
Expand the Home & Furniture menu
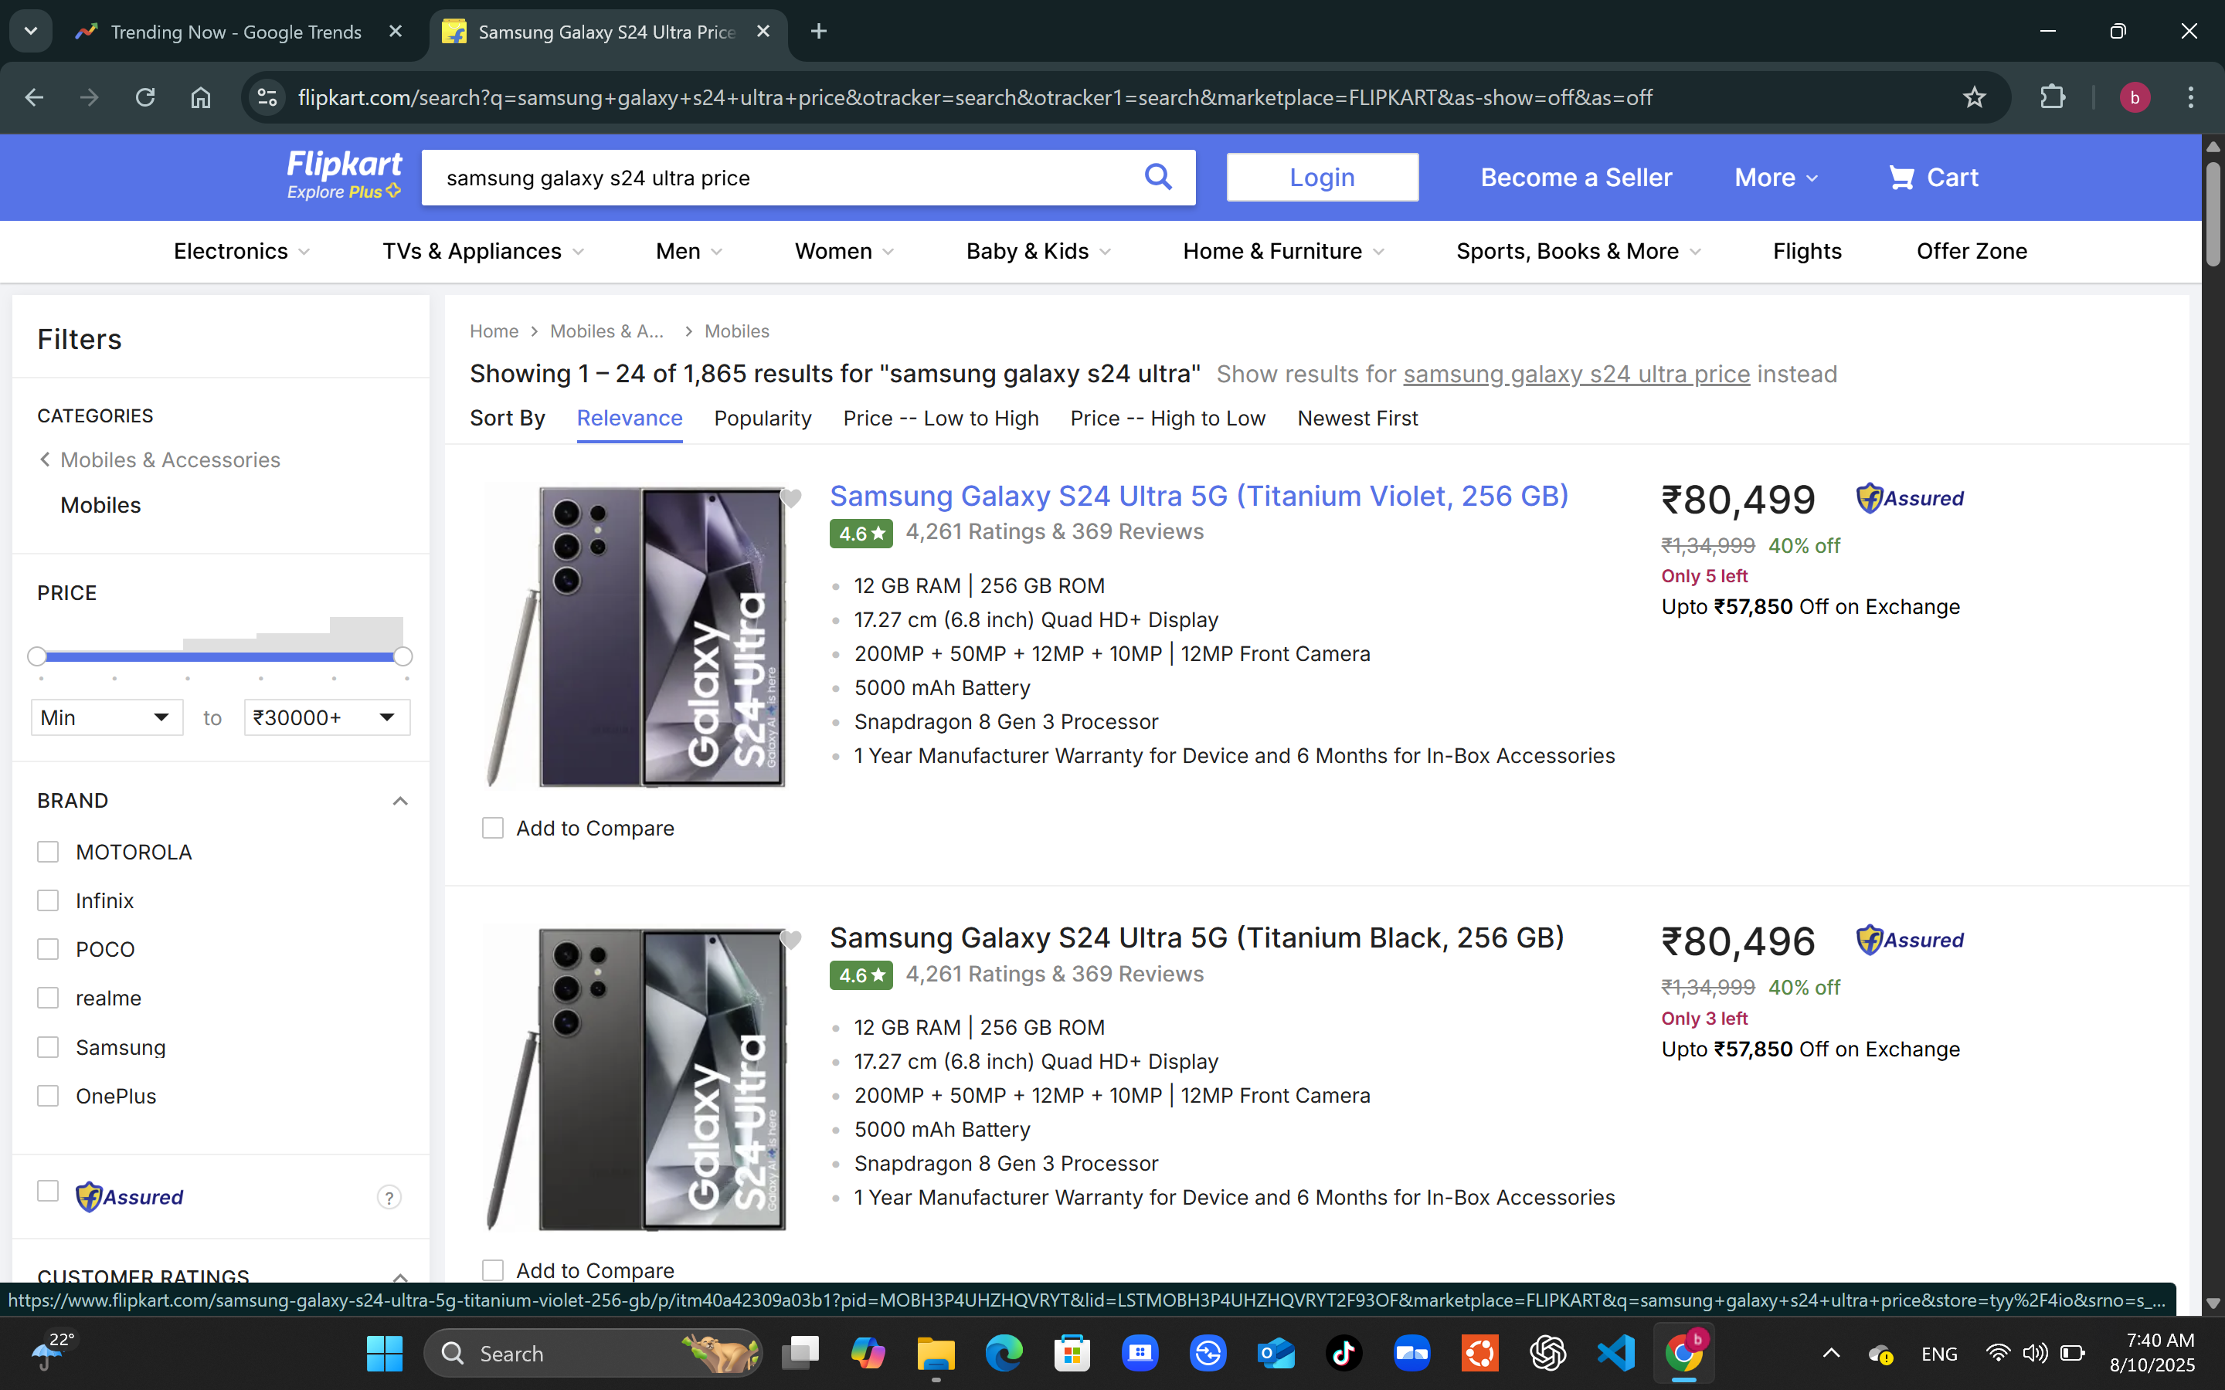tap(1283, 251)
